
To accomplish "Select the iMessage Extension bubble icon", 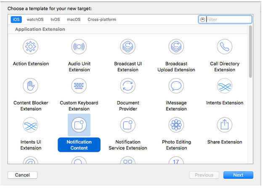I will [176, 86].
